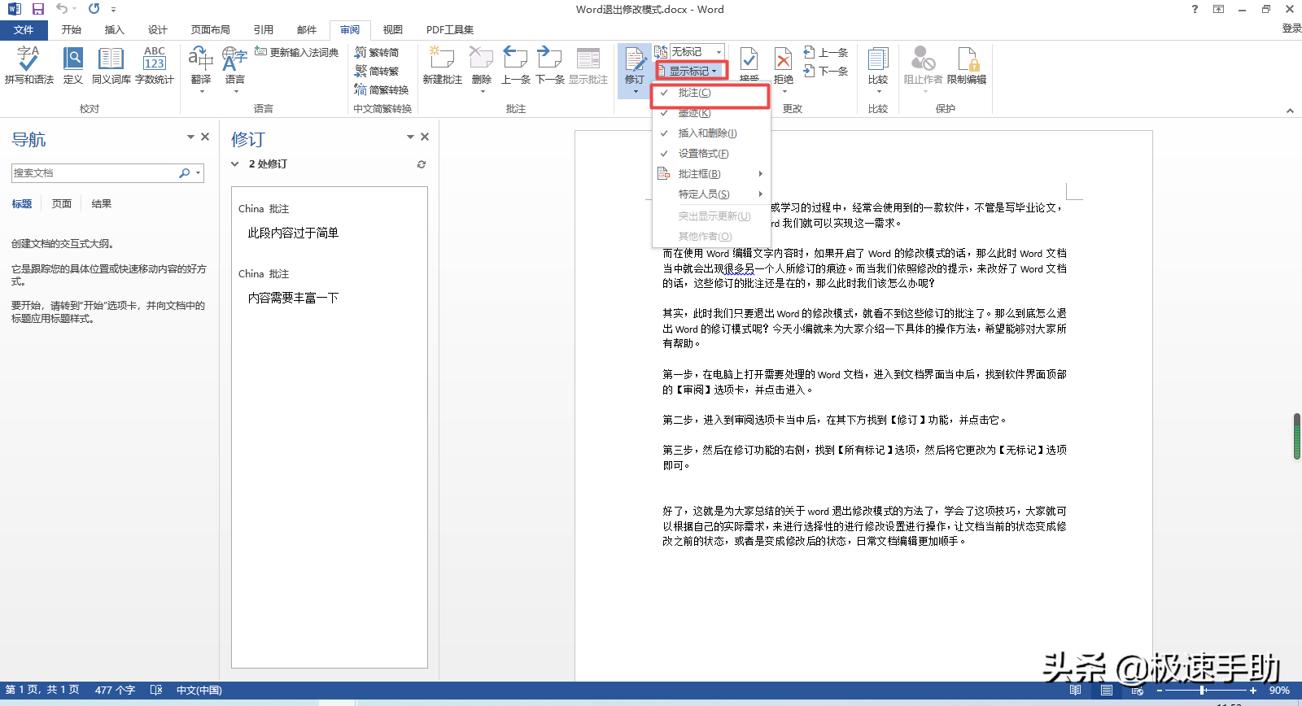Viewport: 1302px width, 706px height.
Task: Uncheck 设置格式(F) in the markup menu
Action: (710, 154)
